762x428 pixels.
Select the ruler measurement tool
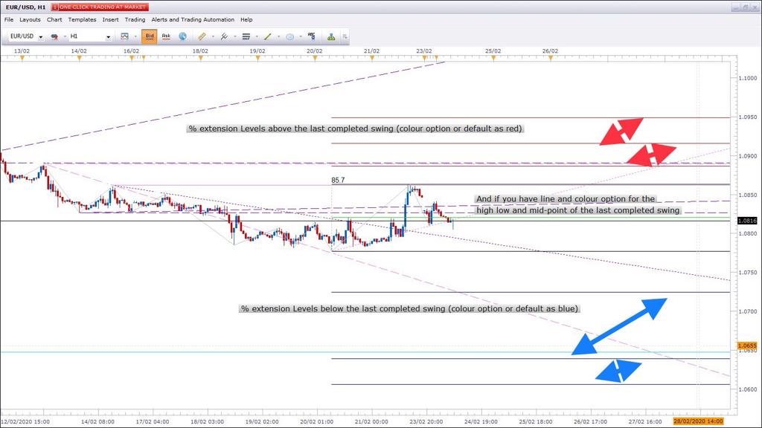[x=202, y=36]
